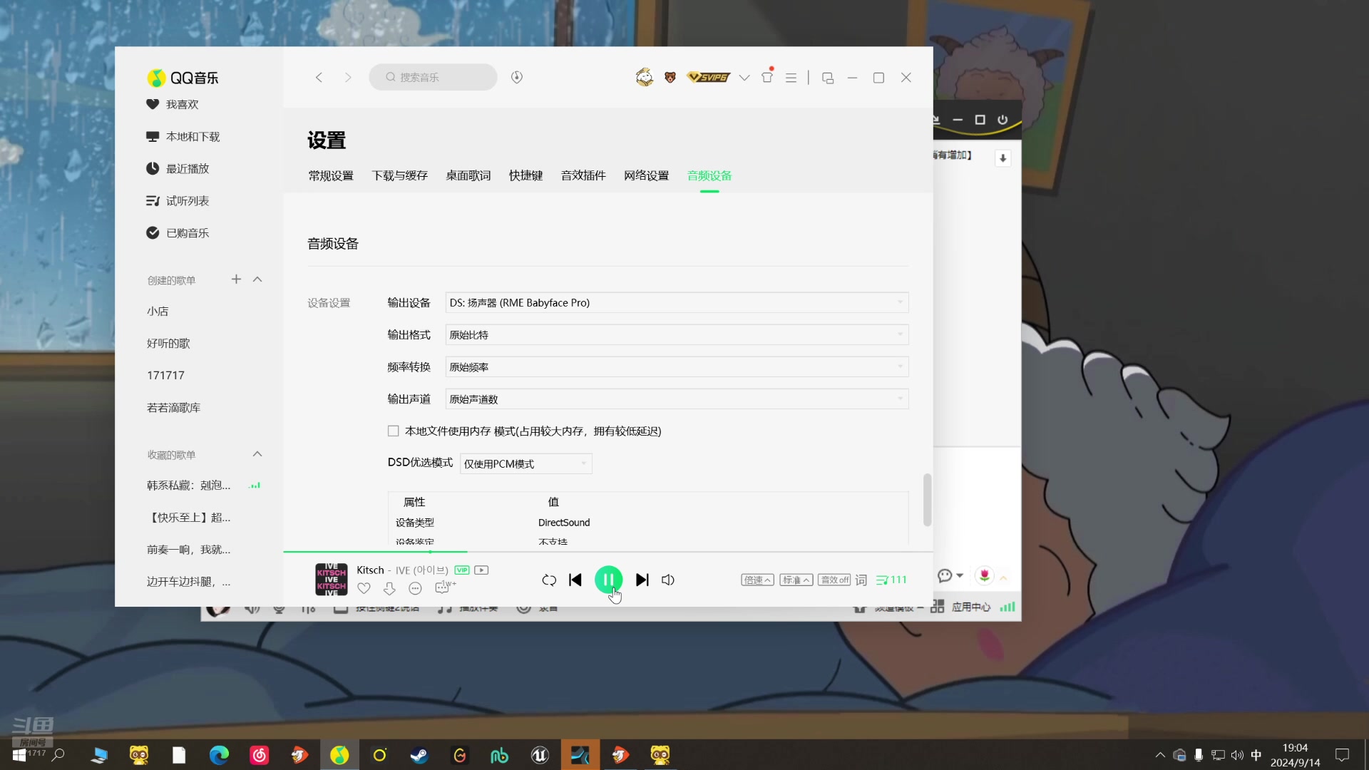Like the current song with heart icon
Screen dimensions: 1369x770
(364, 588)
